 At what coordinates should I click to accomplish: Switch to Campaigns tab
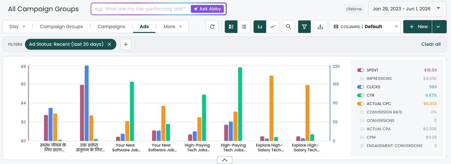111,27
